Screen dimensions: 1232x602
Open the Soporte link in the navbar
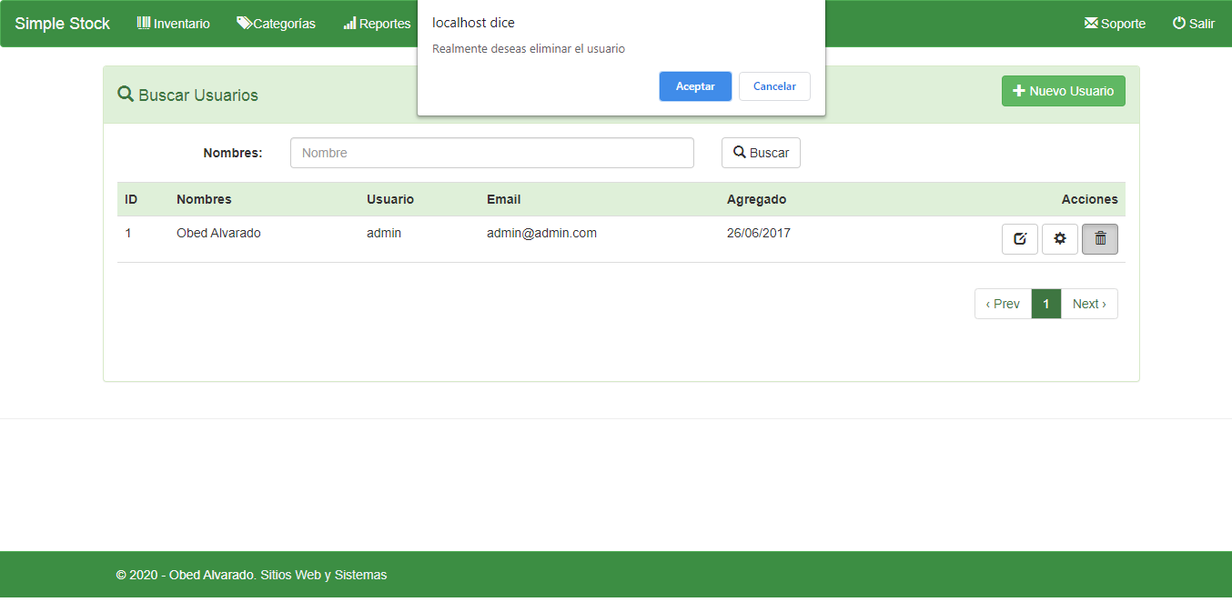click(x=1115, y=24)
